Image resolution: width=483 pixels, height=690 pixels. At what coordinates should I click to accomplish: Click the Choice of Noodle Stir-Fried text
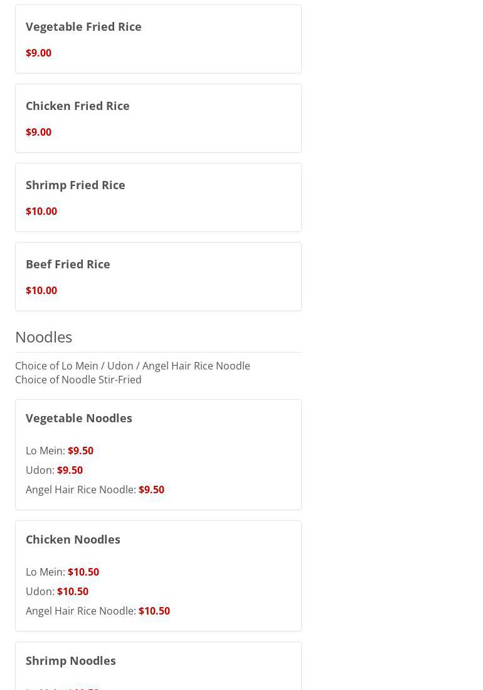pyautogui.click(x=78, y=380)
